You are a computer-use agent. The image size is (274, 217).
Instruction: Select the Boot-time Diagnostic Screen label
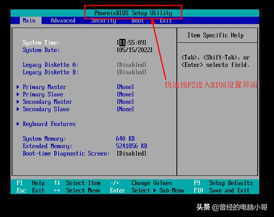point(66,153)
